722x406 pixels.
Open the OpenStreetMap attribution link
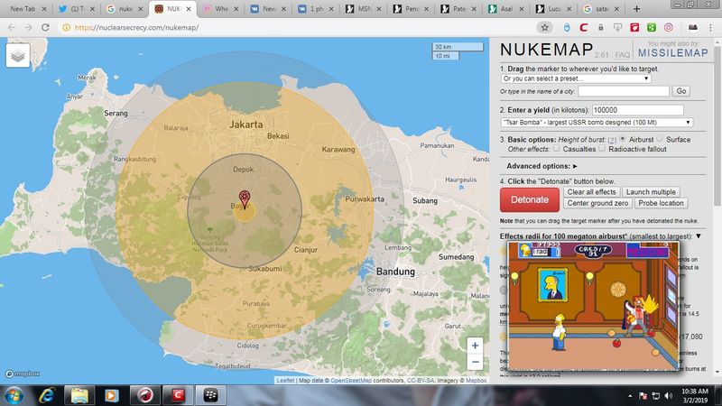[x=351, y=381]
